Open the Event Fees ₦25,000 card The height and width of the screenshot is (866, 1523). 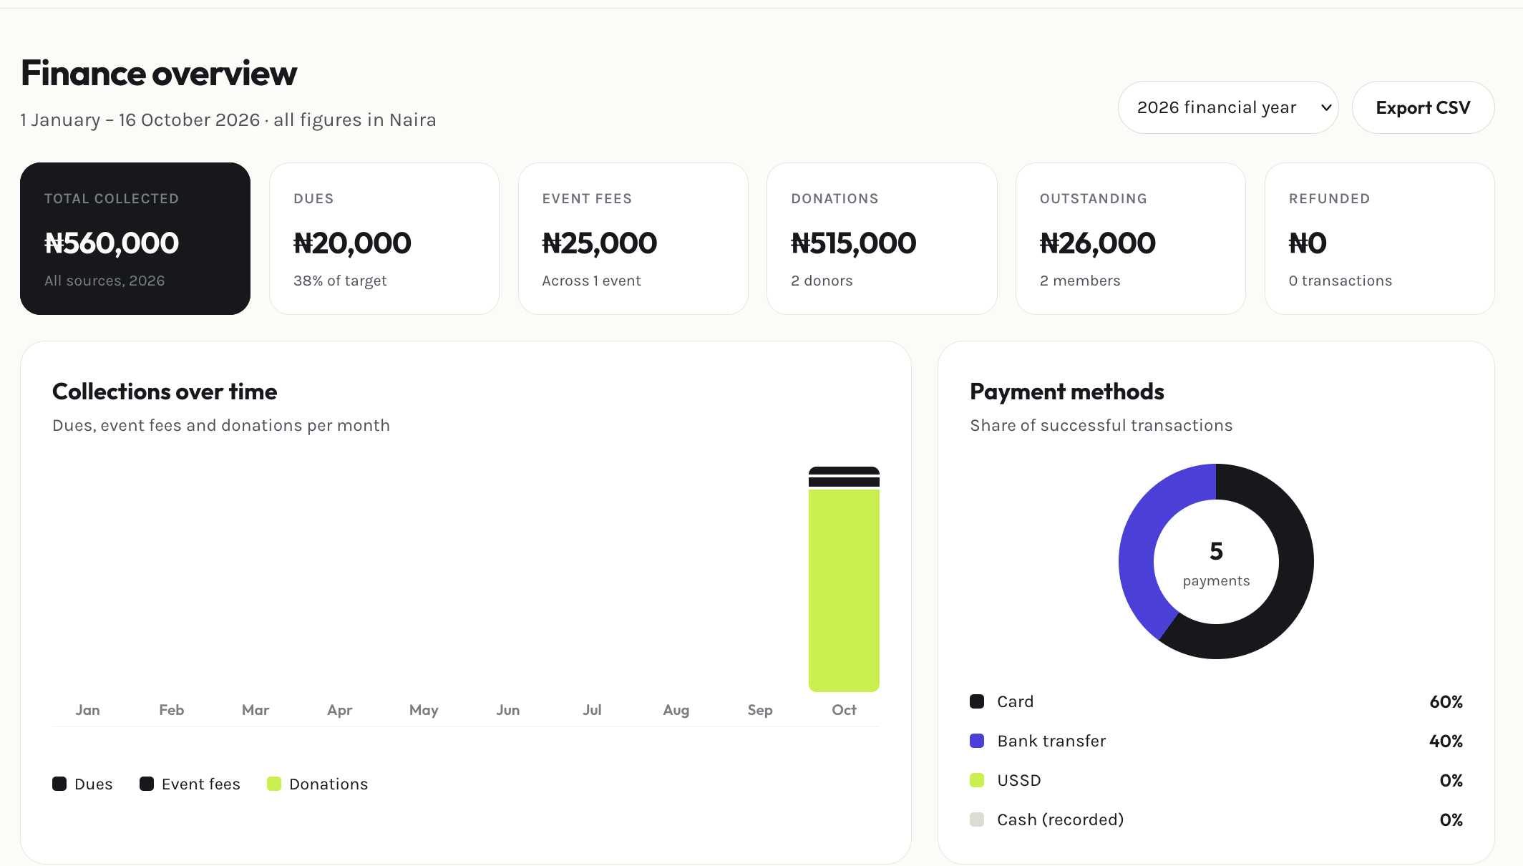(x=633, y=238)
